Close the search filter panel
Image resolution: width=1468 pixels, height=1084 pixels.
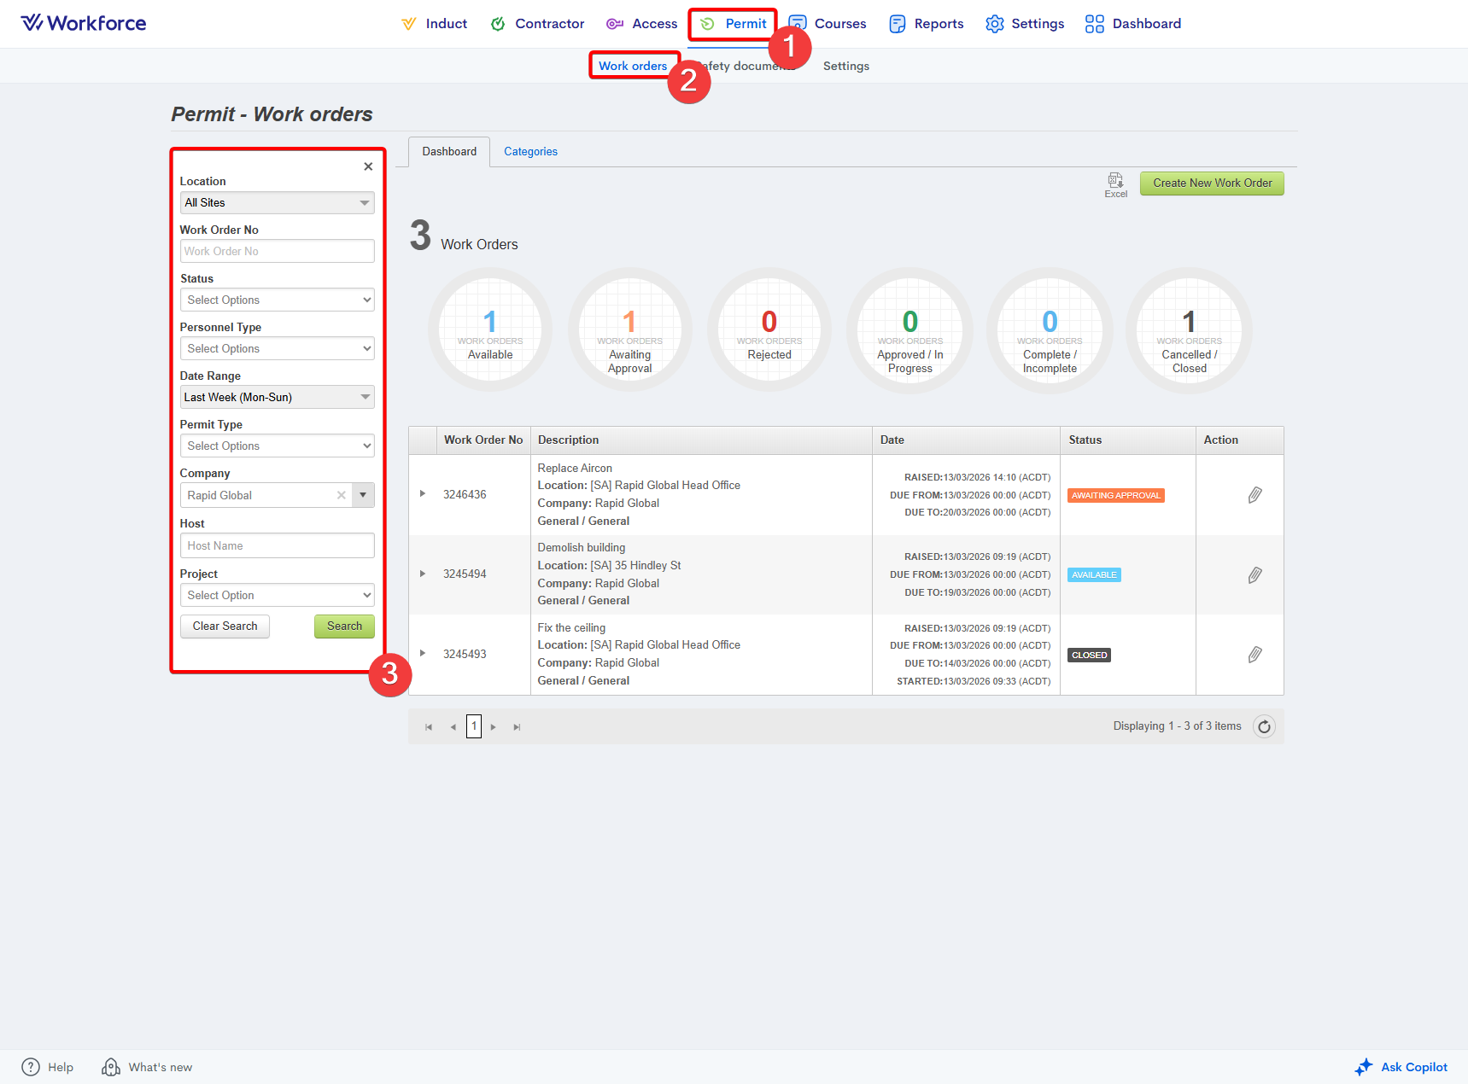[x=368, y=166]
